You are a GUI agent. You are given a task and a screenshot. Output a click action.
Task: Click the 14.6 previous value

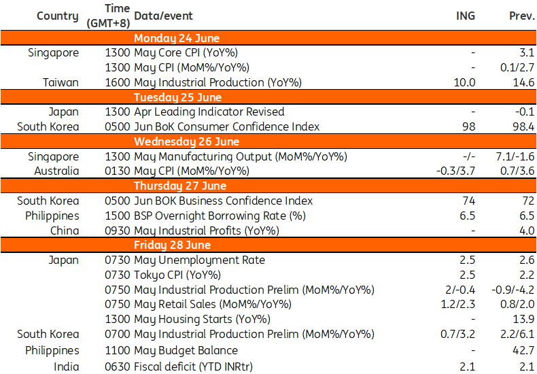pyautogui.click(x=523, y=82)
